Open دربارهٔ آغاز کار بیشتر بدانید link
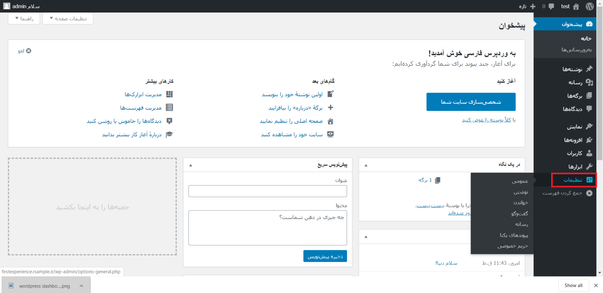Screen dimensions: 603x293 132,134
